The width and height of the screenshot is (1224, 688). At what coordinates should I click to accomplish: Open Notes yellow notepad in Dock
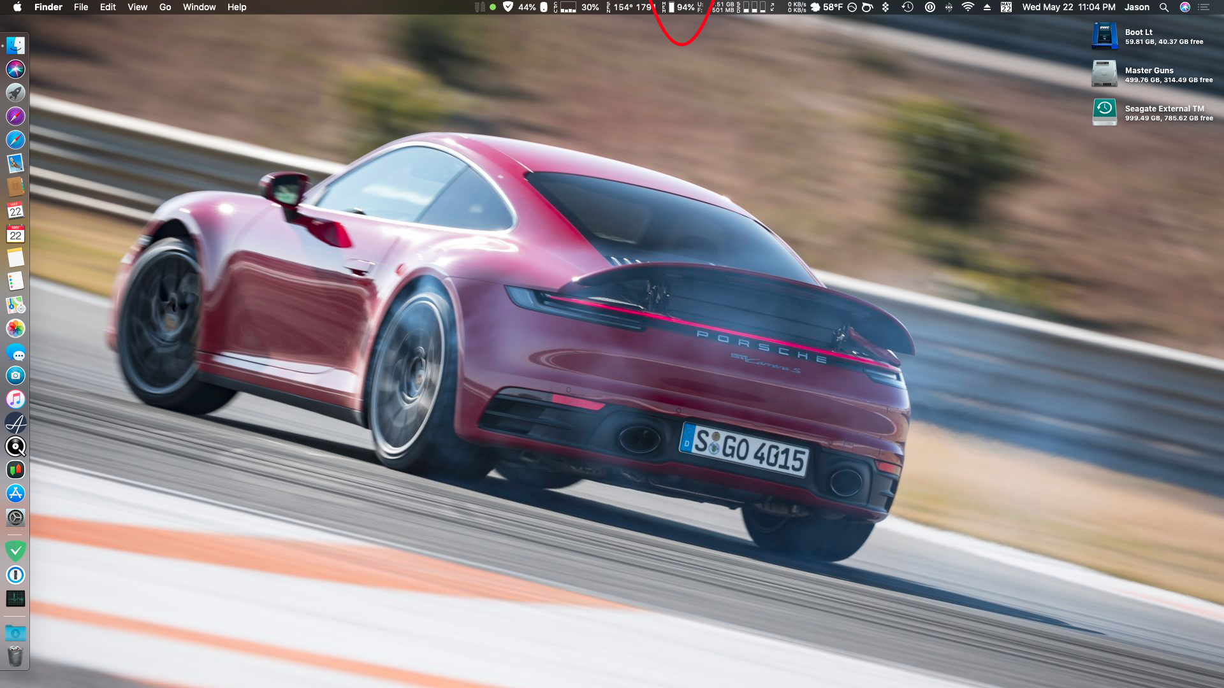[15, 257]
